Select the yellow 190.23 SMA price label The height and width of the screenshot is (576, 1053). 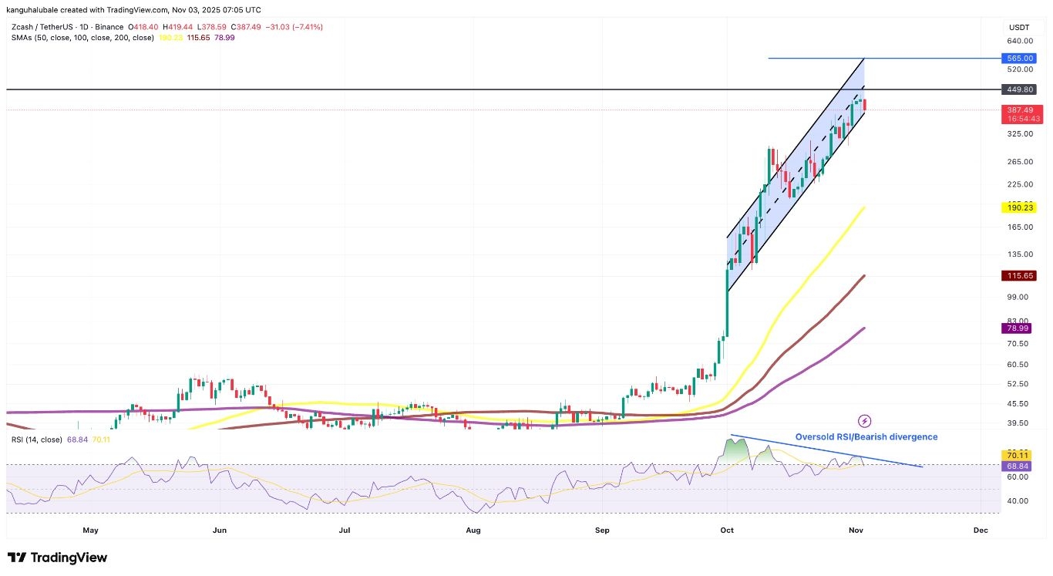click(1019, 207)
